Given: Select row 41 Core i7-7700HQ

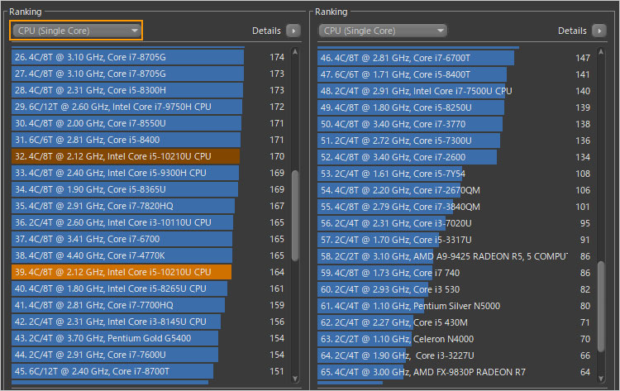Looking at the screenshot, I should 148,305.
